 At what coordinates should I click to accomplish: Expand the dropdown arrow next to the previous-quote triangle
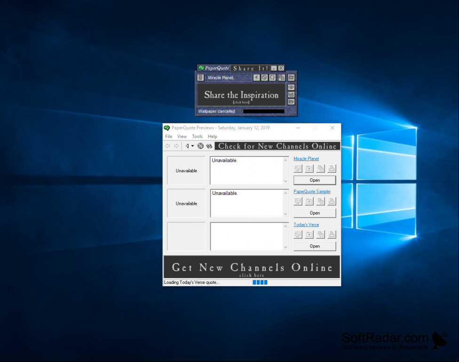click(192, 146)
